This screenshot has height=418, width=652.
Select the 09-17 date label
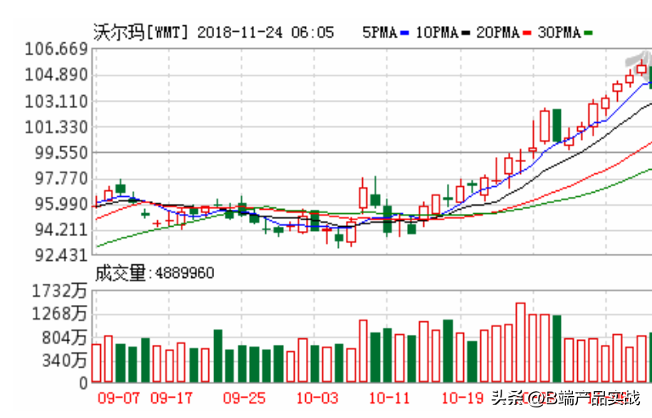(x=171, y=398)
